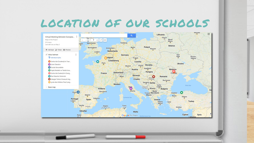Click the Share button
The width and height of the screenshot is (254, 143).
(x=58, y=50)
